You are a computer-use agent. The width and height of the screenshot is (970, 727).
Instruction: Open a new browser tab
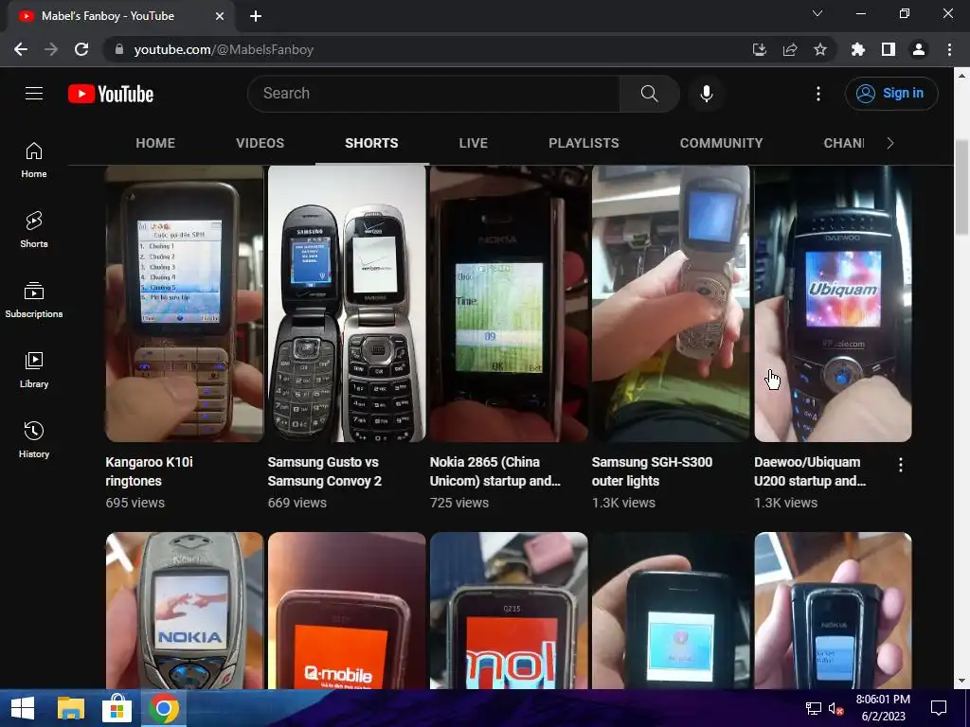(256, 16)
